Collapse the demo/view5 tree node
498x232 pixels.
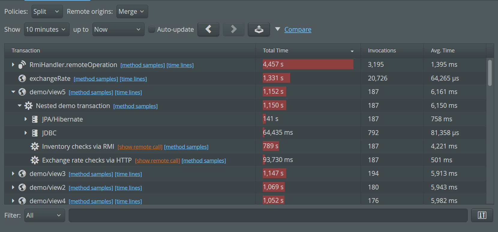click(13, 92)
